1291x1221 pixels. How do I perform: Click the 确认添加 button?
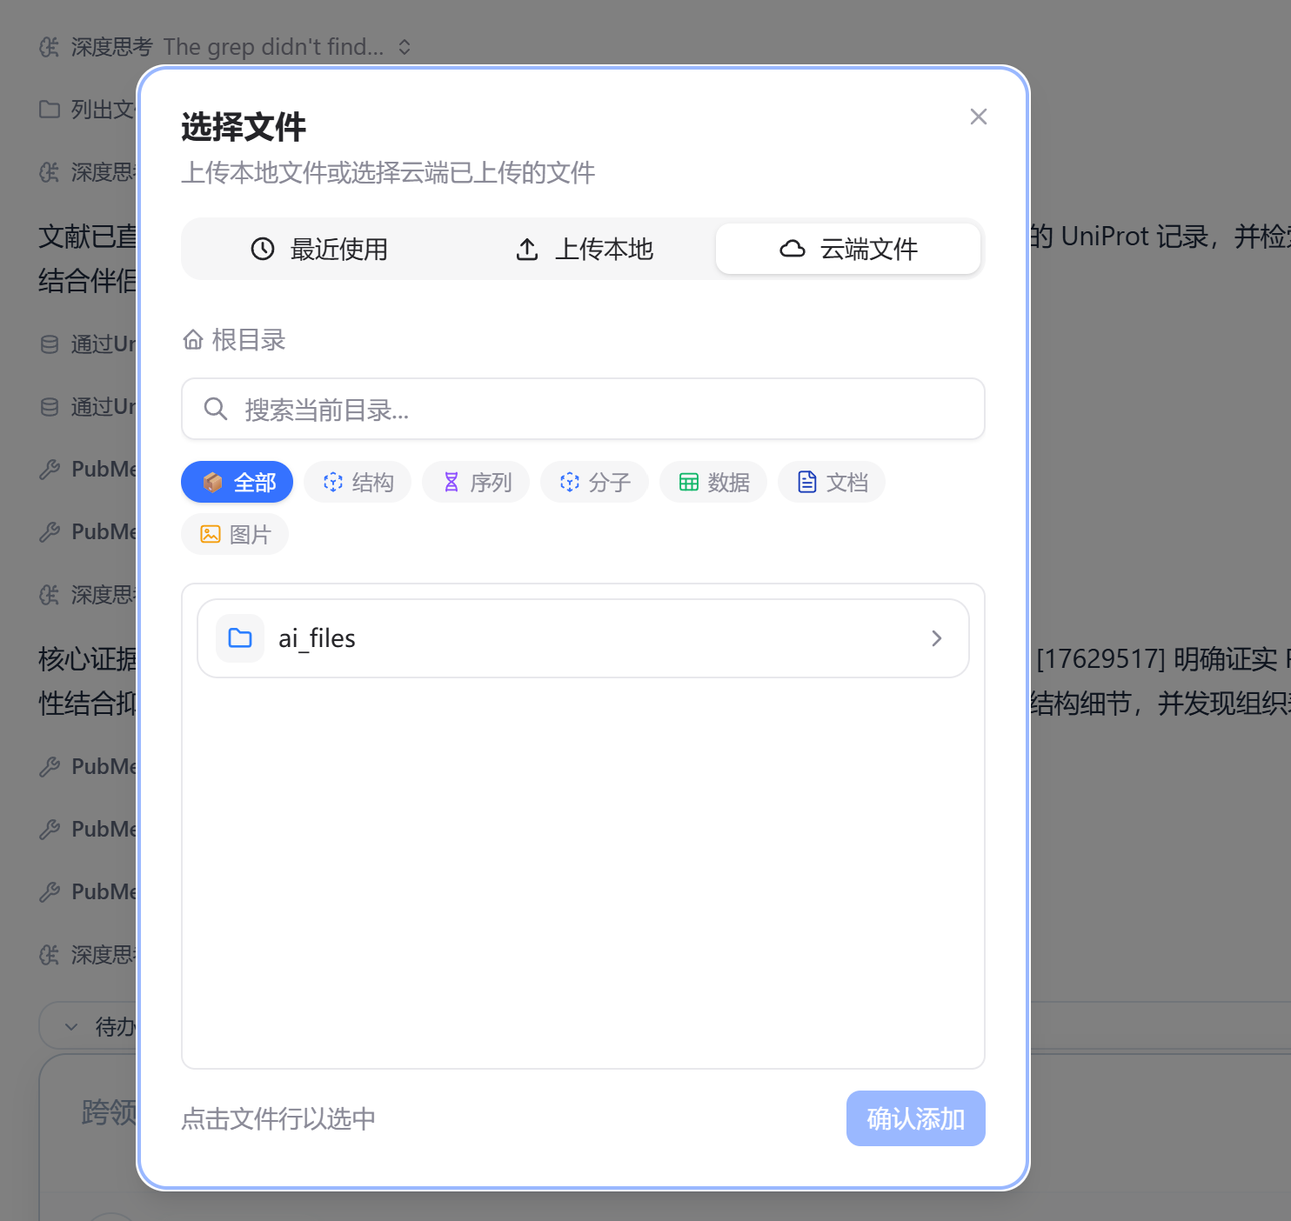pos(916,1118)
